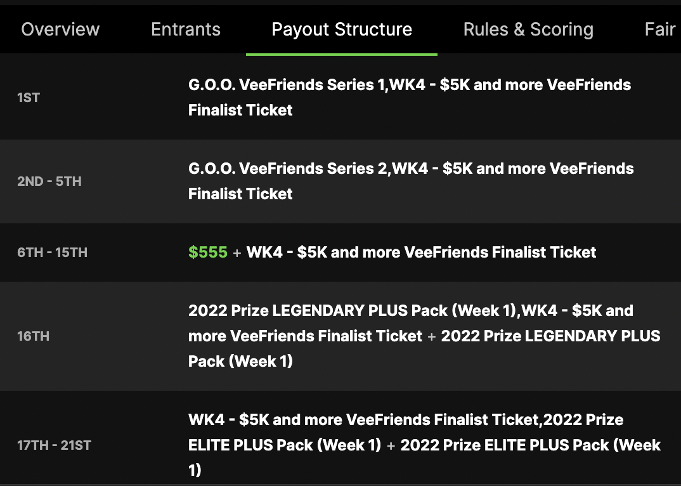Select the Payout Structure tab
This screenshot has width=681, height=486.
click(x=341, y=29)
